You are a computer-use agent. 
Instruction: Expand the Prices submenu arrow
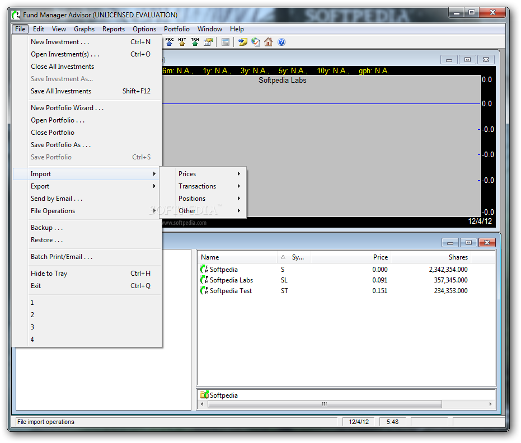click(239, 174)
